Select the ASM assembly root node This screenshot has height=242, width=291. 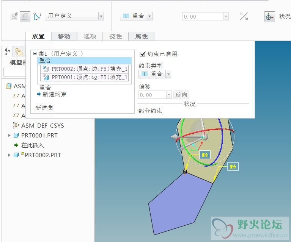(19, 86)
